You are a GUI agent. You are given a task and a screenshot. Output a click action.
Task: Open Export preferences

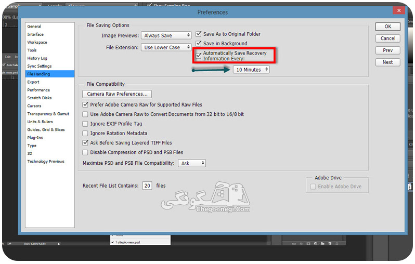(x=50, y=82)
